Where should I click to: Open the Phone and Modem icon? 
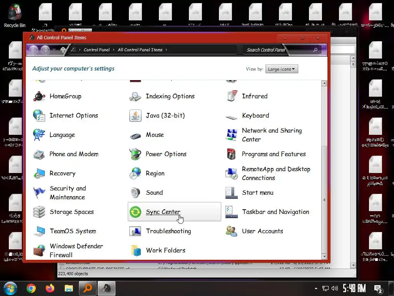click(x=39, y=154)
